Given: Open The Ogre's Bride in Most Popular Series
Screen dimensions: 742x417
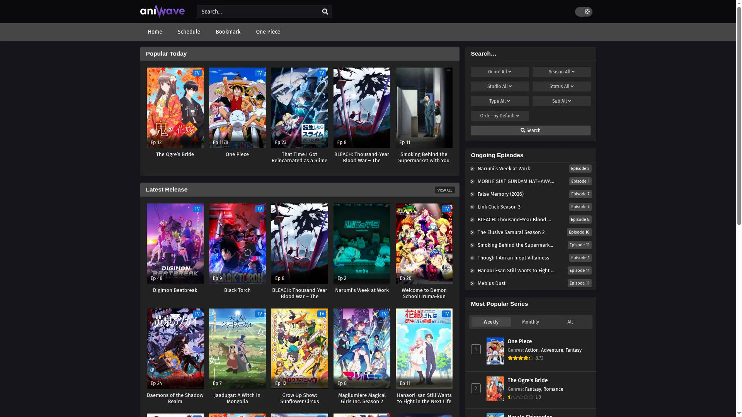Looking at the screenshot, I should click(528, 381).
